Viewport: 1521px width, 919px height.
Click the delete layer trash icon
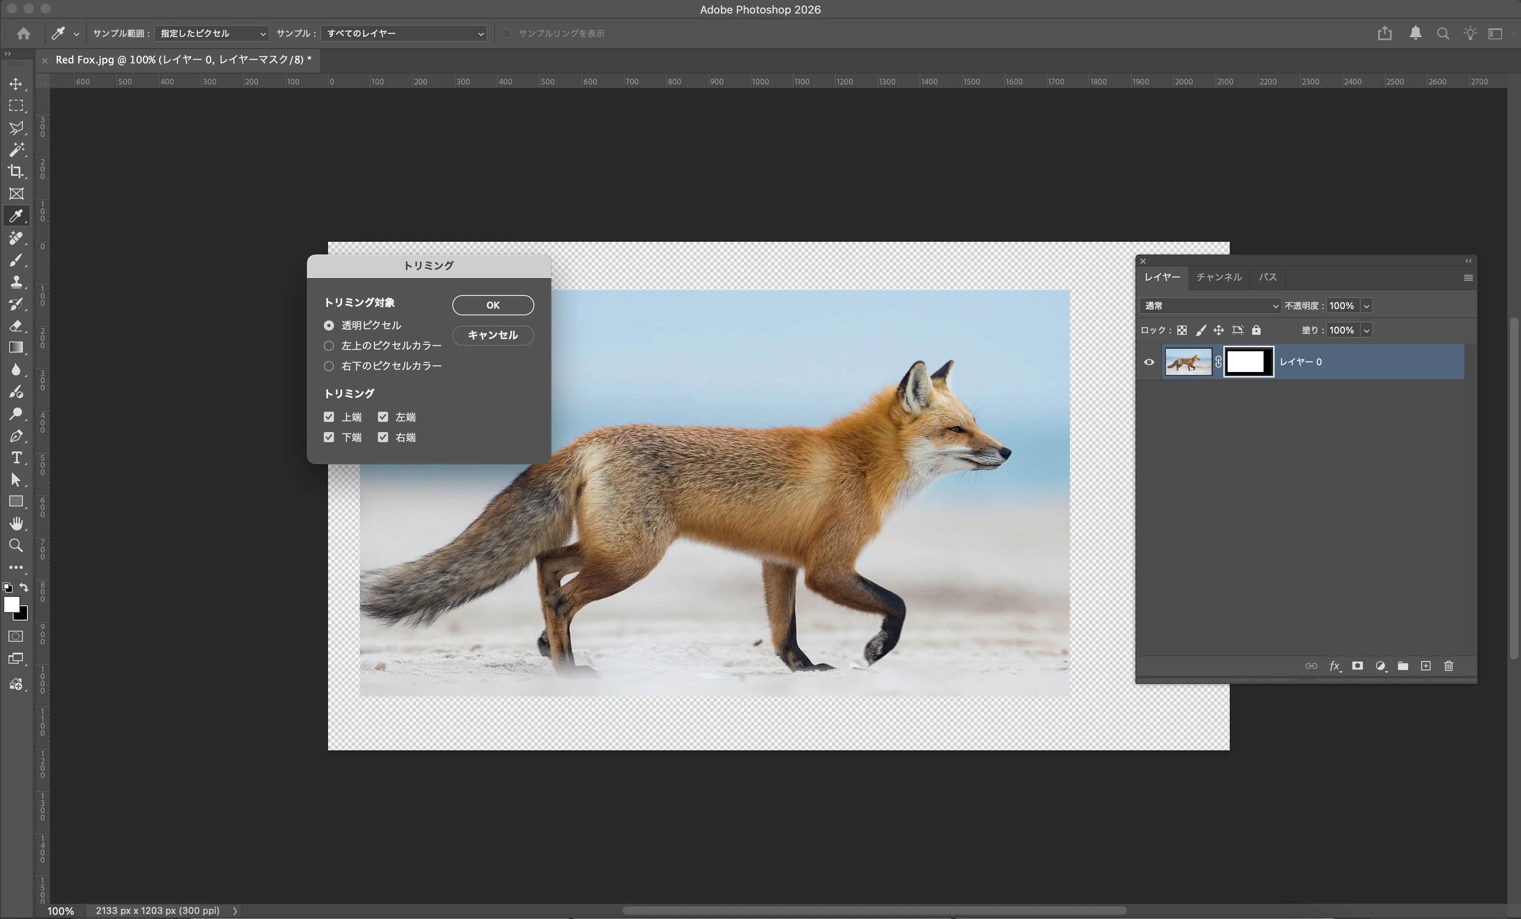pyautogui.click(x=1449, y=666)
